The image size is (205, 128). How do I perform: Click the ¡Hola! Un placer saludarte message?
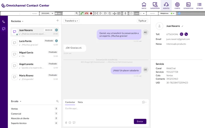126,71
